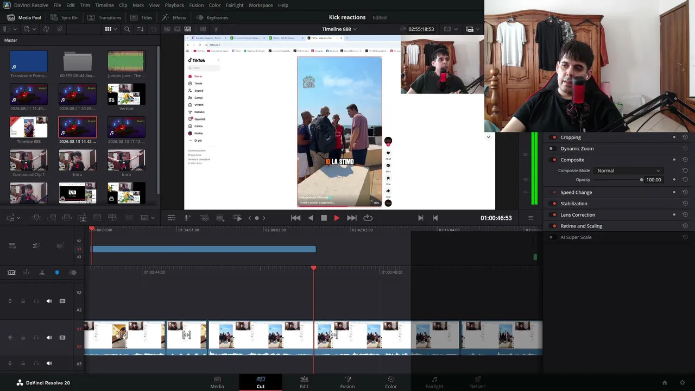Open the project manager home icon

pos(665,383)
